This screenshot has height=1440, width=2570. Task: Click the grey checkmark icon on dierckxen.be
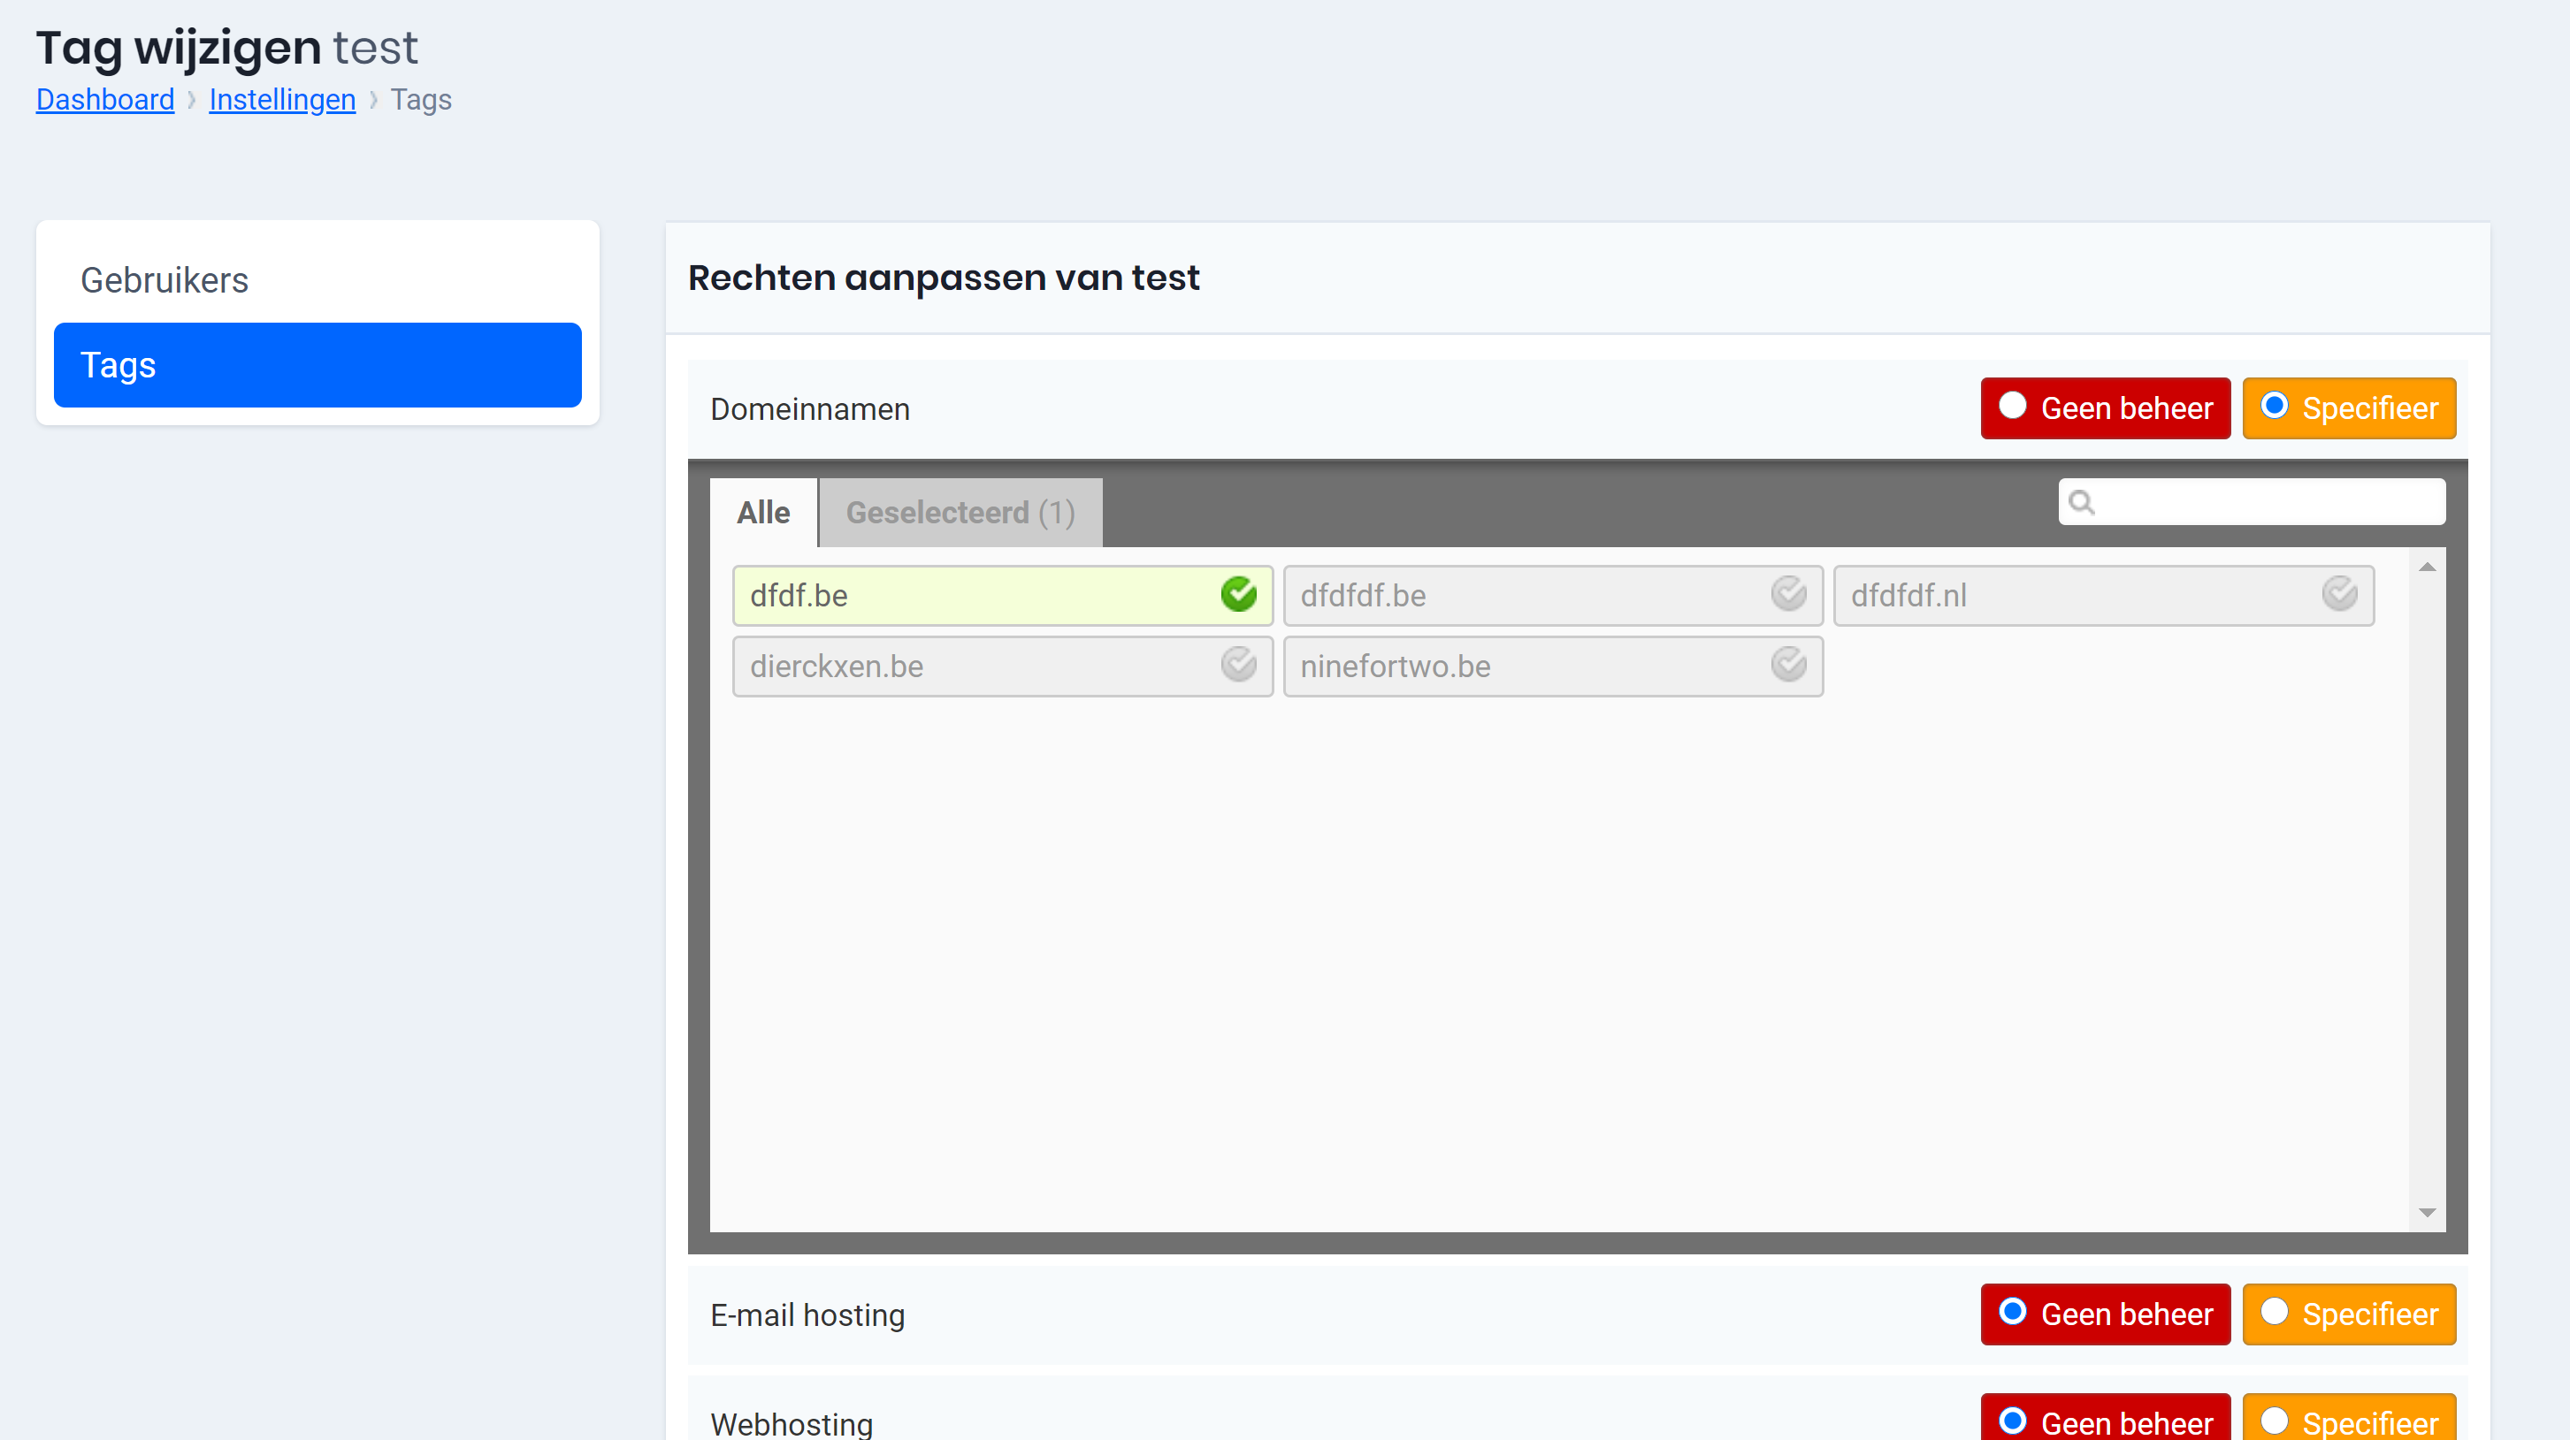point(1238,664)
